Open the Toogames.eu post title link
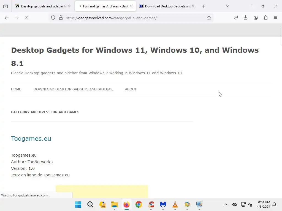 31,138
